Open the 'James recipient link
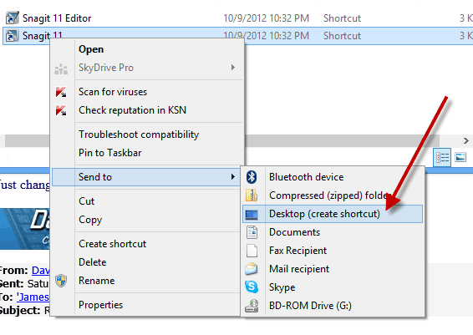 click(x=33, y=297)
